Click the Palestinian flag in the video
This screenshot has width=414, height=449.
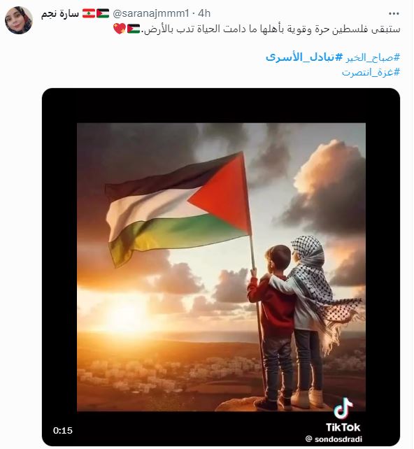(178, 208)
